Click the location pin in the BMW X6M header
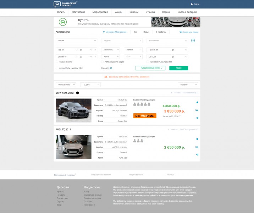Image resolution: width=254 pixels, height=213 pixels. (172, 93)
